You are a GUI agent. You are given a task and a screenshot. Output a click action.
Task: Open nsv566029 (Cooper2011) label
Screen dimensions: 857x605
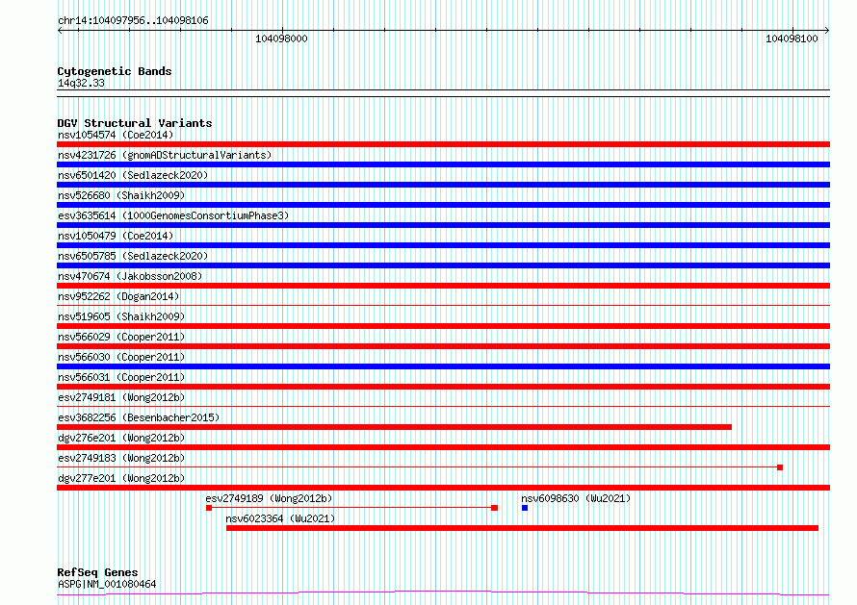click(x=121, y=337)
